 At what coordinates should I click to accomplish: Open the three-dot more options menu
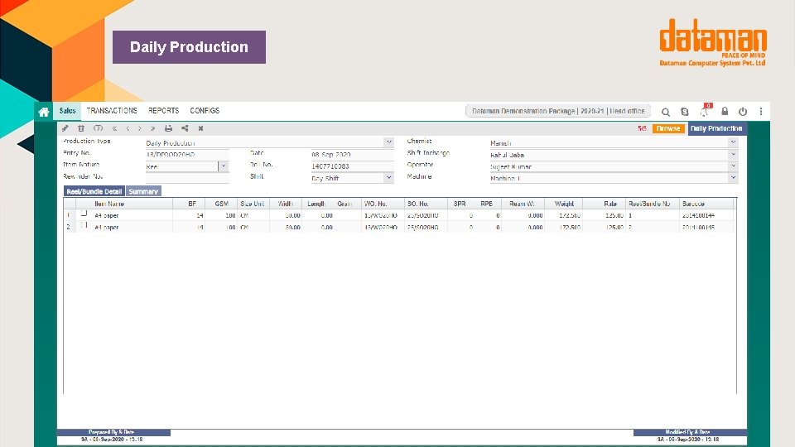761,112
